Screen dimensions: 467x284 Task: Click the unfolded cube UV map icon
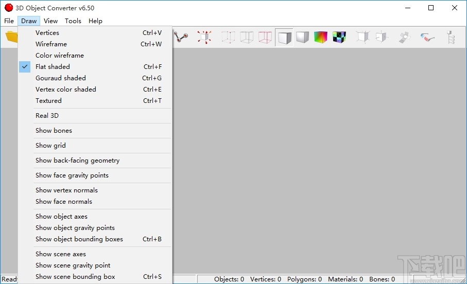pyautogui.click(x=405, y=37)
